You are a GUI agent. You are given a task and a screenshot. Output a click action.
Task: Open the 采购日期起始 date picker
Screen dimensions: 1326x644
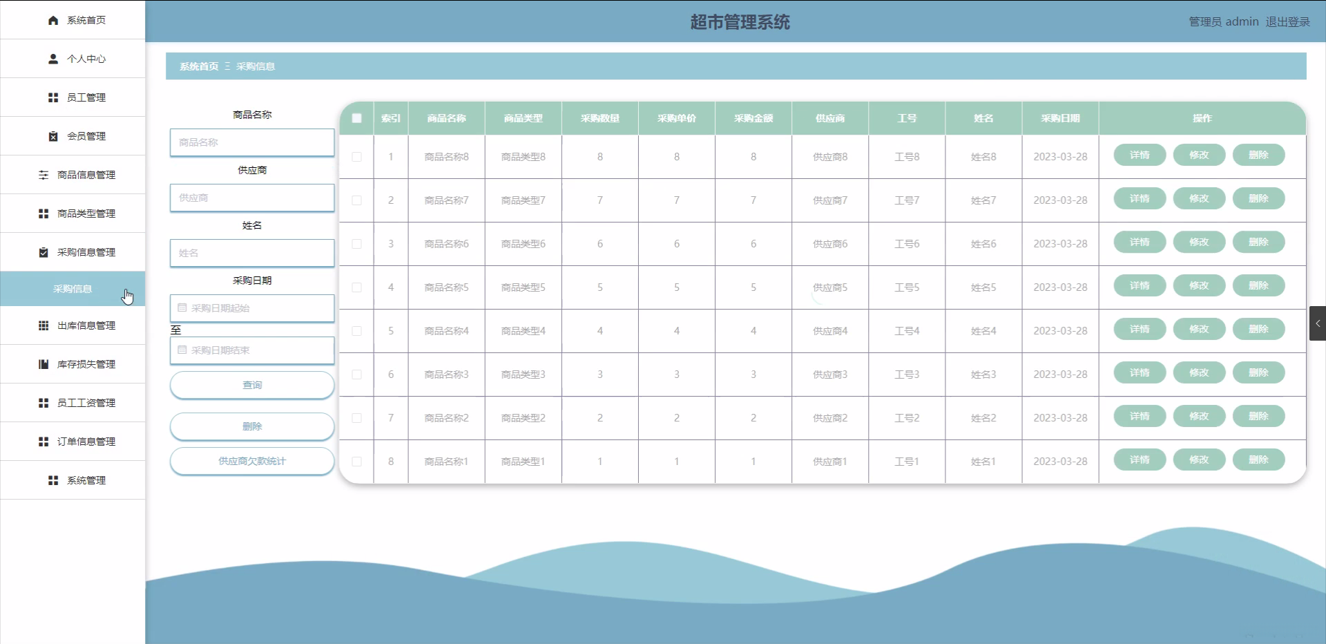(x=252, y=308)
